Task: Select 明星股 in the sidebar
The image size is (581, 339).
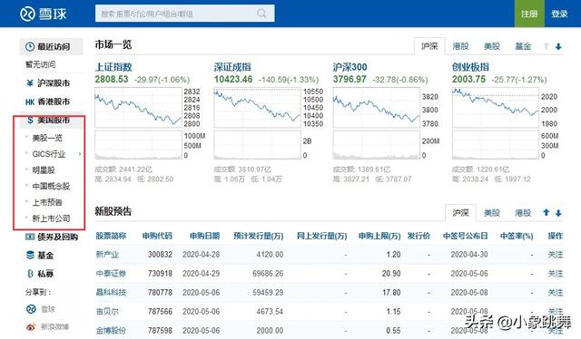Action: [44, 170]
